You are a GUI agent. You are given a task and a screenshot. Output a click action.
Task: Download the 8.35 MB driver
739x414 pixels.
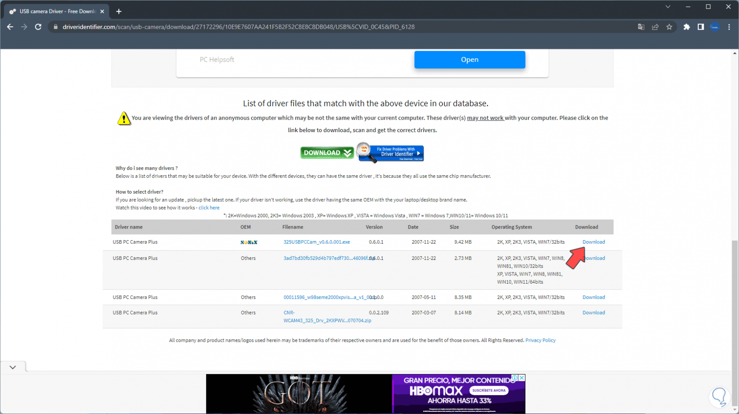tap(593, 297)
